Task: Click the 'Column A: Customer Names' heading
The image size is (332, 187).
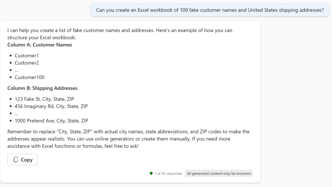Action: coord(40,45)
